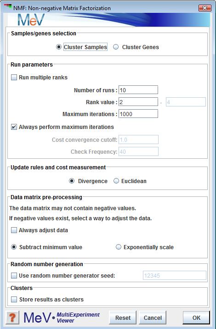The image size is (216, 329).
Task: Confirm settings with the OK button
Action: click(x=196, y=318)
